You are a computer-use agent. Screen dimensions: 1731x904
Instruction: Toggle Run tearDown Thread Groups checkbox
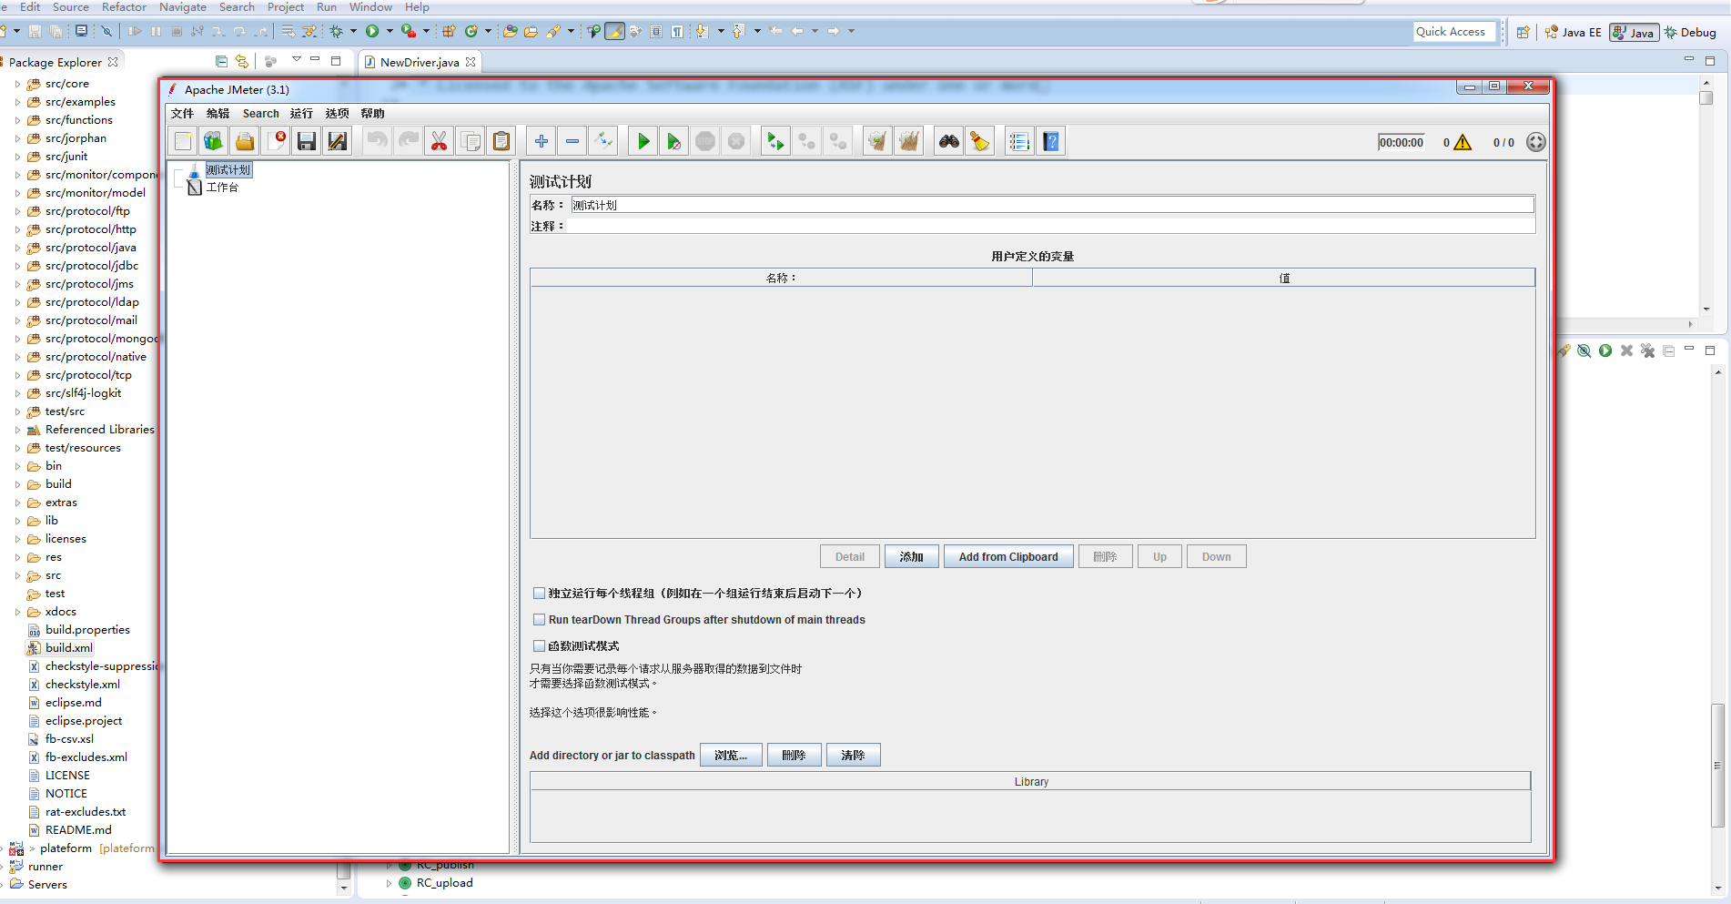coord(539,619)
